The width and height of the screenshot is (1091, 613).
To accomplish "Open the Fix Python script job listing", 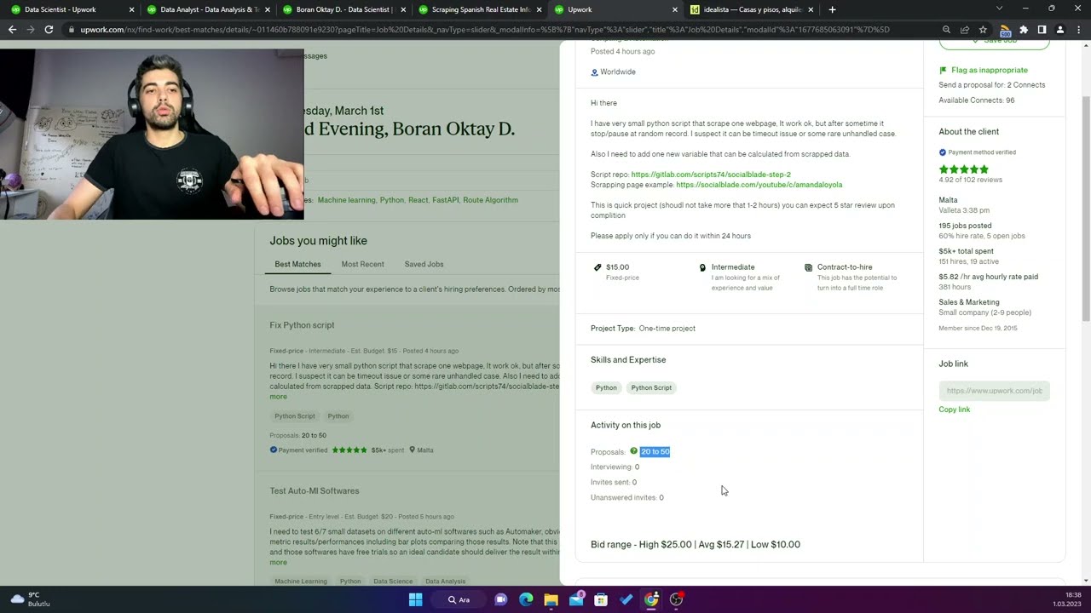I will tap(302, 325).
